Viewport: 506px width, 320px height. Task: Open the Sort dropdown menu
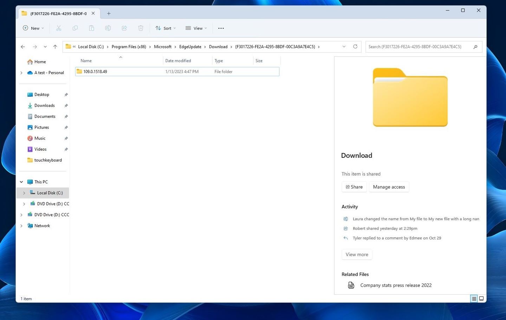pos(166,28)
